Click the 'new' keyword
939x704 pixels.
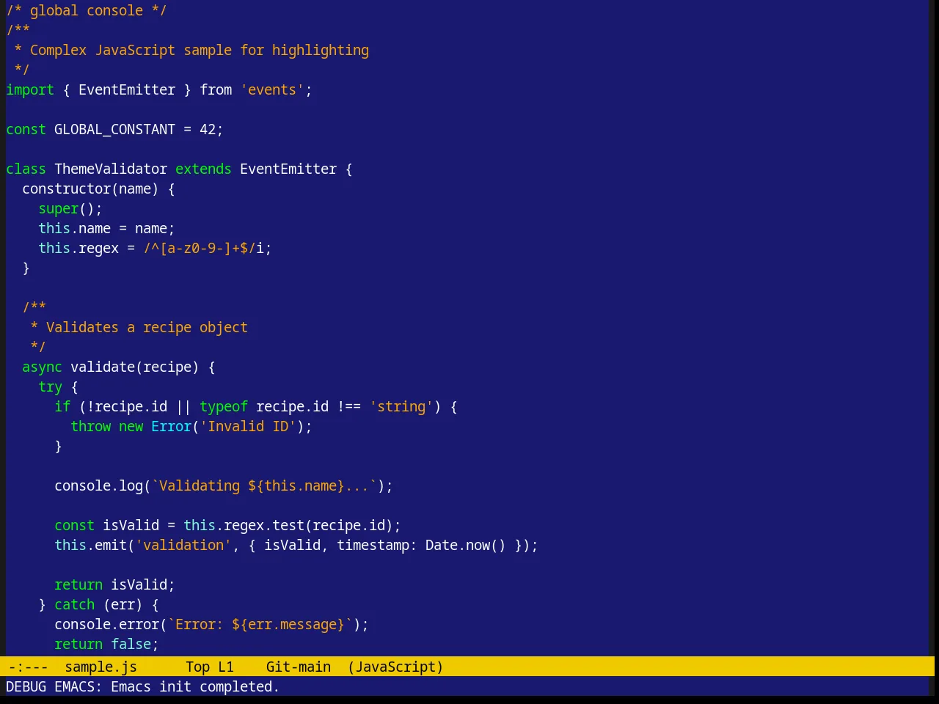[131, 426]
